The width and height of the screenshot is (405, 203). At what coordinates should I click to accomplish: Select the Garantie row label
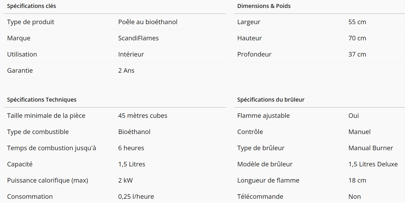[x=20, y=71]
